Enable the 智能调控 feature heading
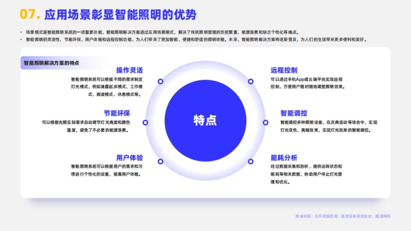The height and width of the screenshot is (231, 411). [x=294, y=112]
